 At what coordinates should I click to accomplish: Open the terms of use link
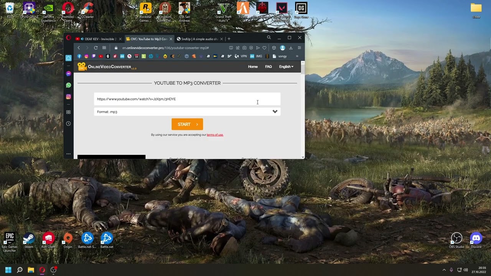tap(215, 135)
